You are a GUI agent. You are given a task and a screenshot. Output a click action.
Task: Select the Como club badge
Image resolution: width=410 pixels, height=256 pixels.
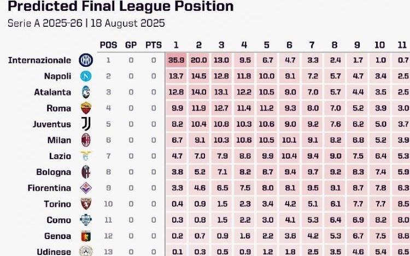86,220
